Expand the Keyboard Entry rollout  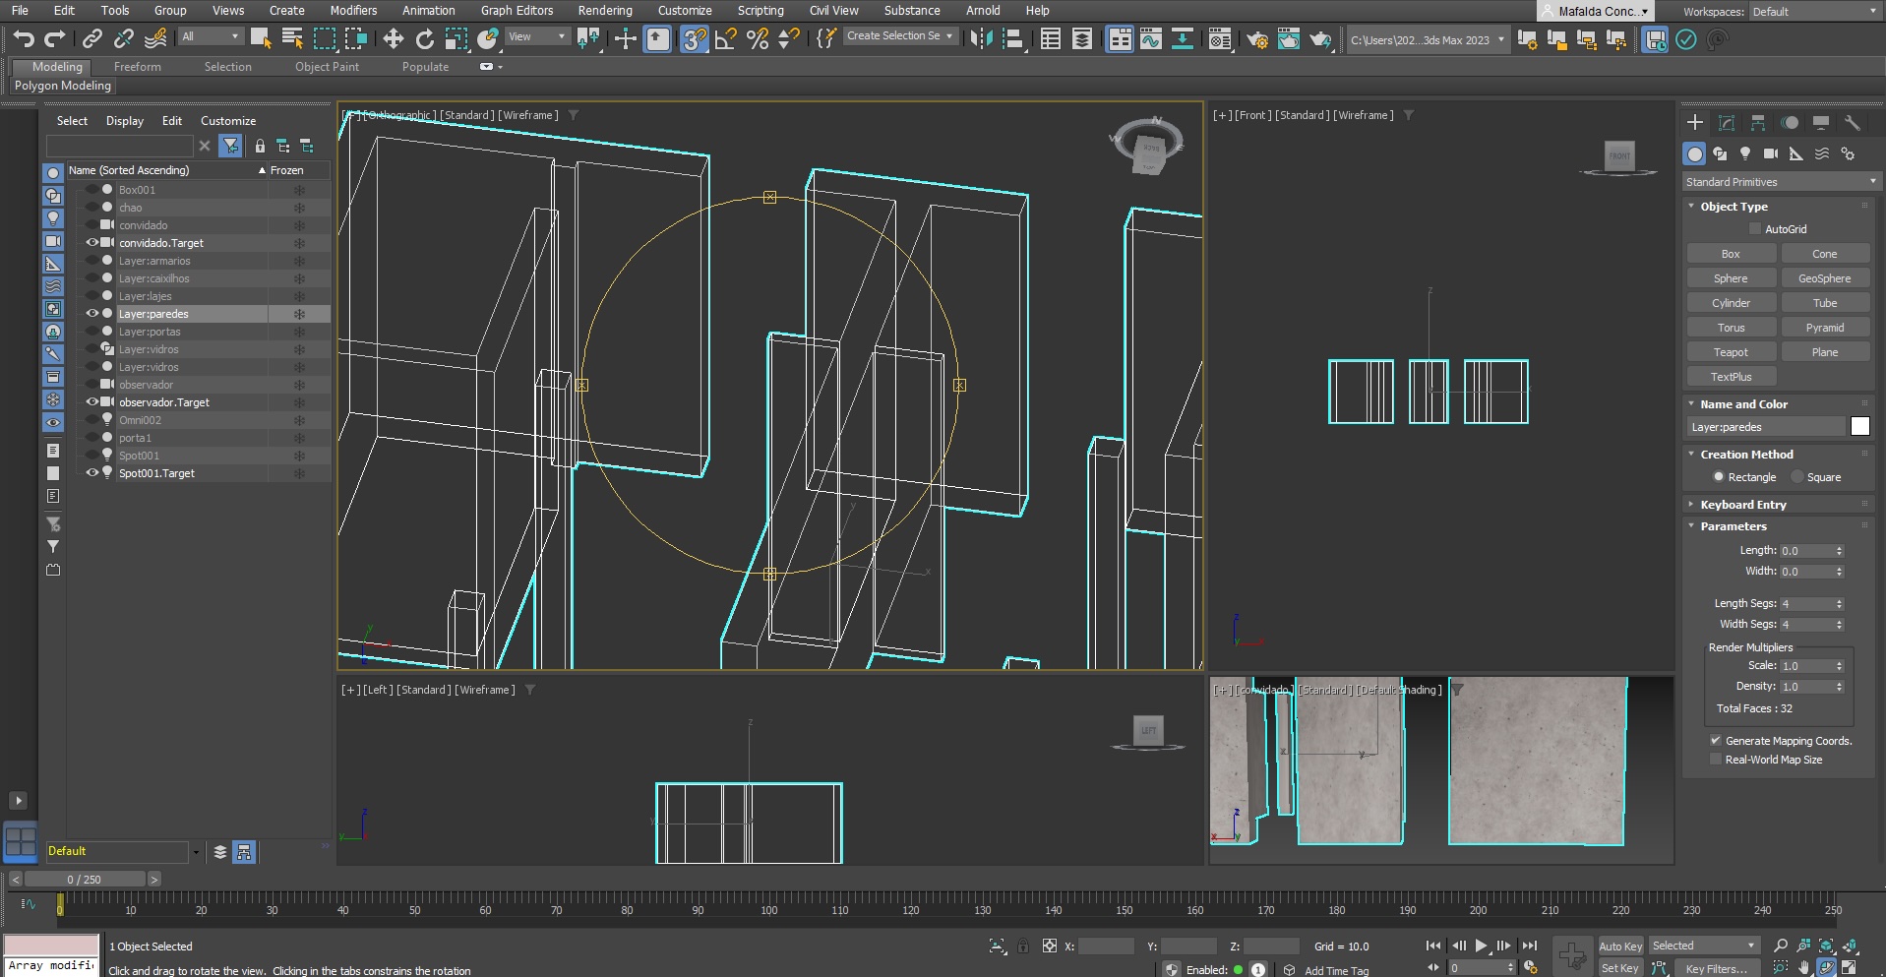[1742, 505]
